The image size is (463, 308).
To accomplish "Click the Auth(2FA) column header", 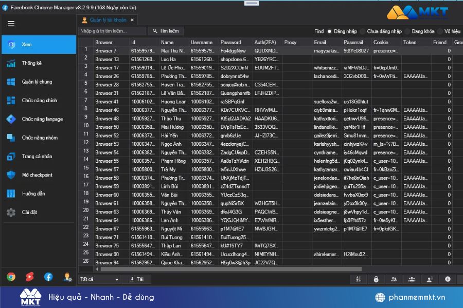I will (x=268, y=43).
